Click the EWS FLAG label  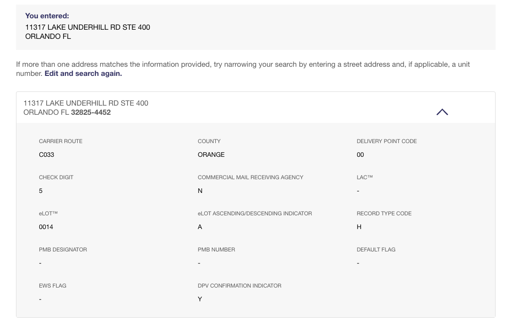tap(53, 286)
